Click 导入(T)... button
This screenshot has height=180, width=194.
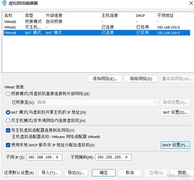[x=50, y=173]
